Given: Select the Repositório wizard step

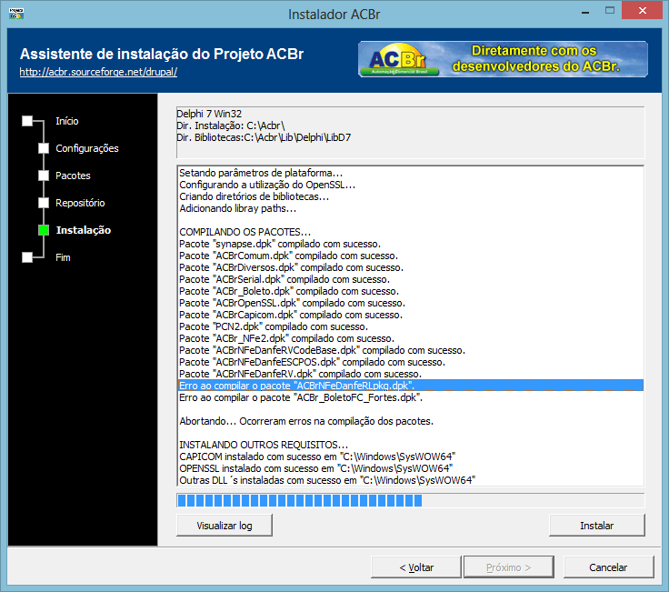Looking at the screenshot, I should pos(80,203).
